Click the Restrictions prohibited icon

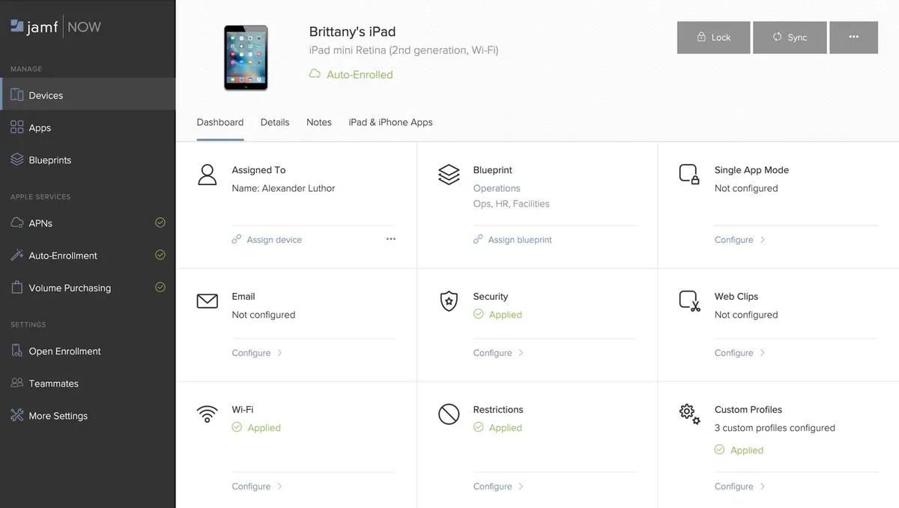point(448,414)
